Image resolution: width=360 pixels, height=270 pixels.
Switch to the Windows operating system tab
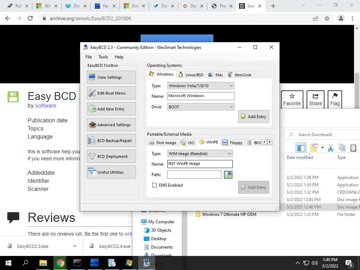coord(161,74)
